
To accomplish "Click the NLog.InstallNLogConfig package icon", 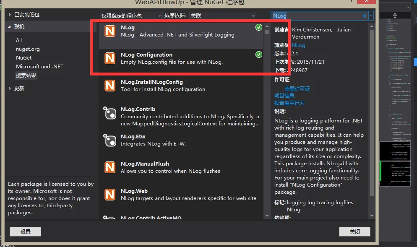I will [x=110, y=86].
